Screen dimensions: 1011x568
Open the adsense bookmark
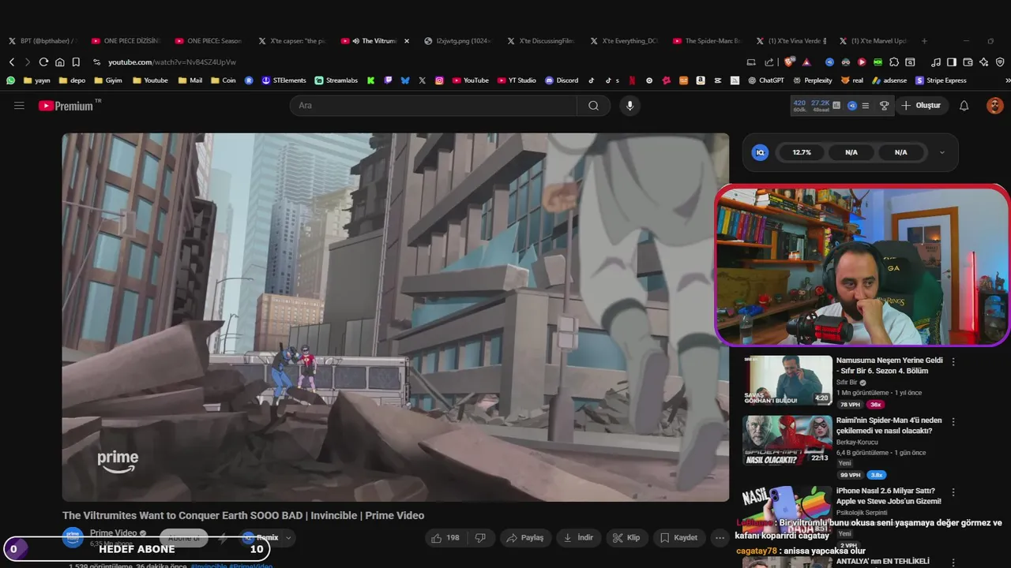(890, 80)
